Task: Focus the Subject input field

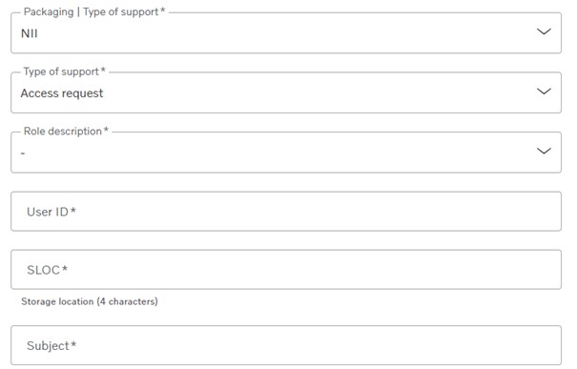Action: (286, 345)
